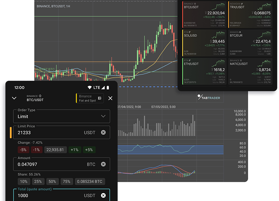The image size is (279, 201).
Task: Click the 12:00 clock in status bar
Action: tap(19, 87)
